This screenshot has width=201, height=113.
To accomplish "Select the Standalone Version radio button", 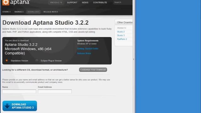I will click(x=7, y=61).
